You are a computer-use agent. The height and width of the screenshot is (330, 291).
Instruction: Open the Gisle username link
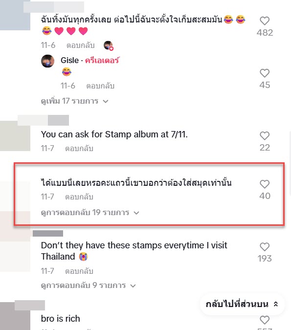(70, 61)
